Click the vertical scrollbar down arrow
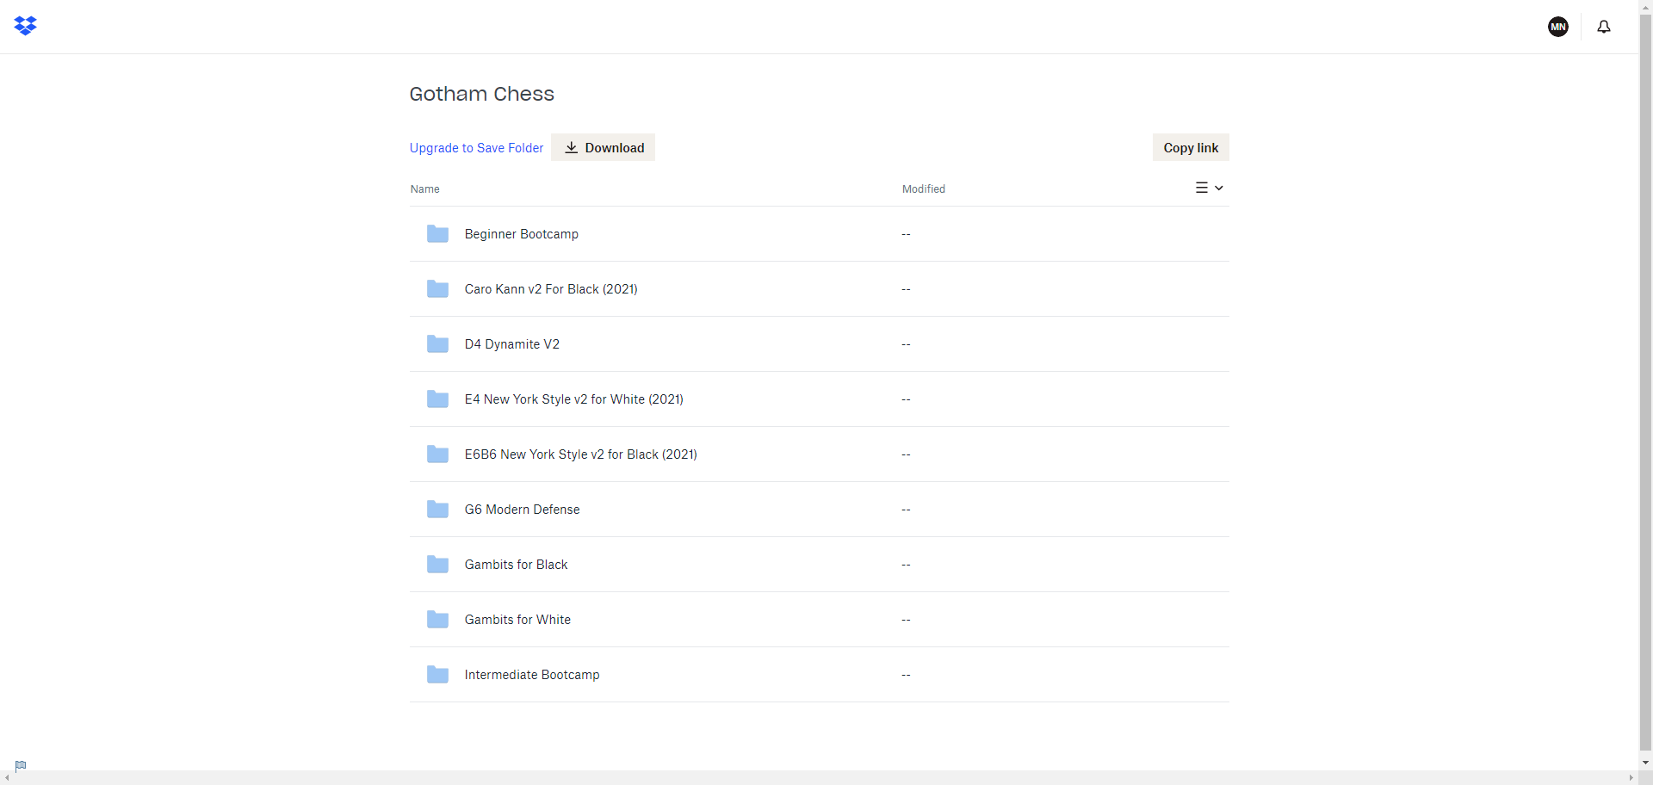 point(1645,763)
